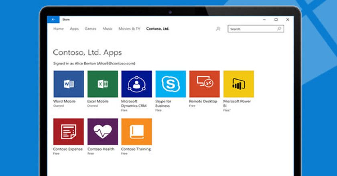Switch to the Games tab
The height and width of the screenshot is (176, 337).
tap(91, 29)
